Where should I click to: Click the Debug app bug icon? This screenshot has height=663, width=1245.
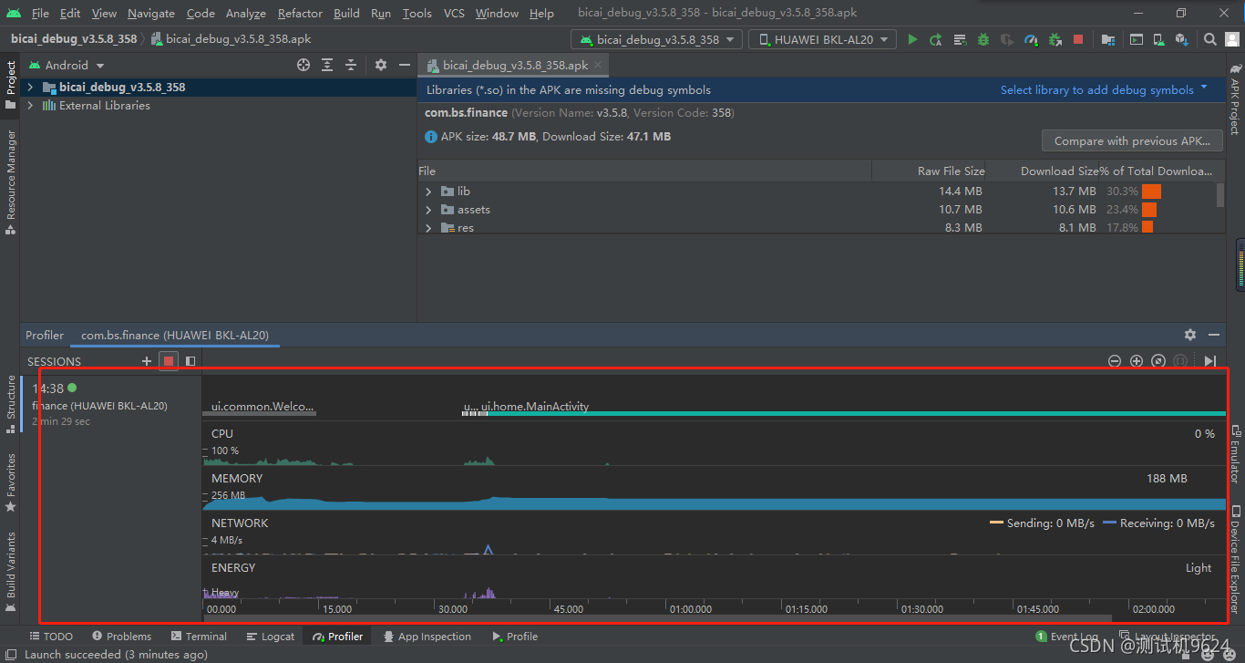[x=983, y=39]
